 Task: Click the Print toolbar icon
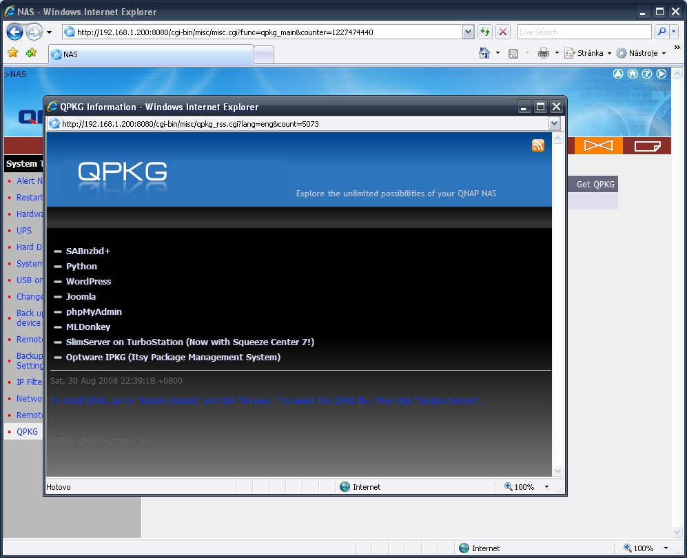point(543,54)
